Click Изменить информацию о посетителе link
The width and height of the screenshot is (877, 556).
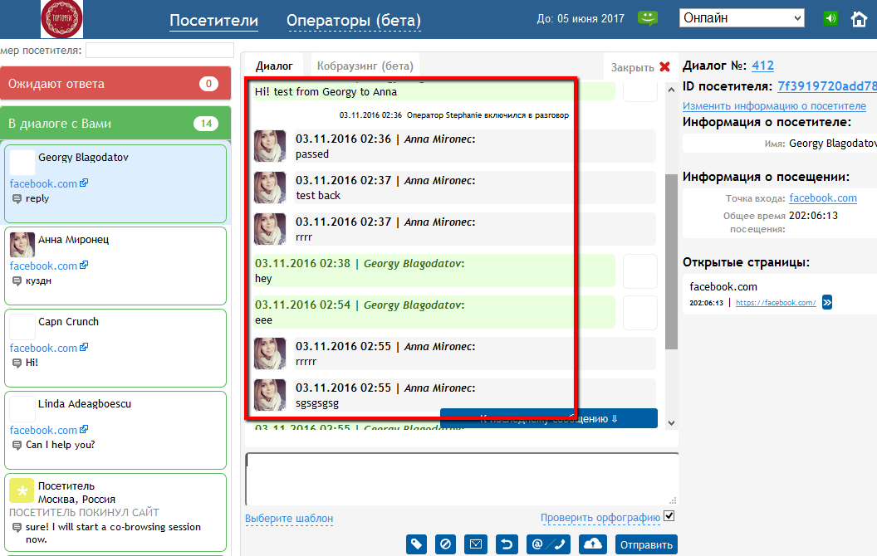coord(774,106)
